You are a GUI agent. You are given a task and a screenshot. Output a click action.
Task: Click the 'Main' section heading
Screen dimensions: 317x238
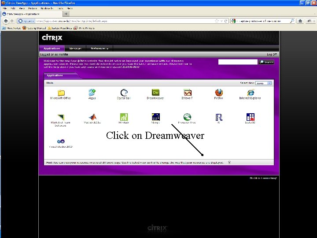(50, 83)
